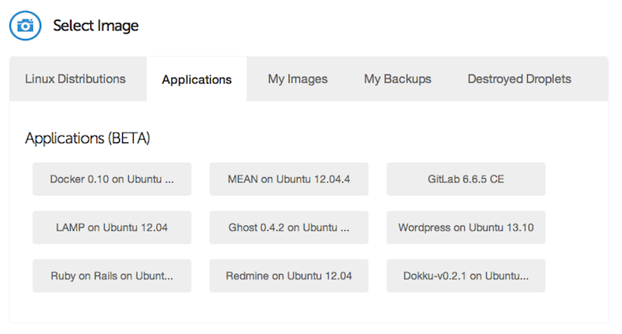Open the My Images tab

(298, 79)
